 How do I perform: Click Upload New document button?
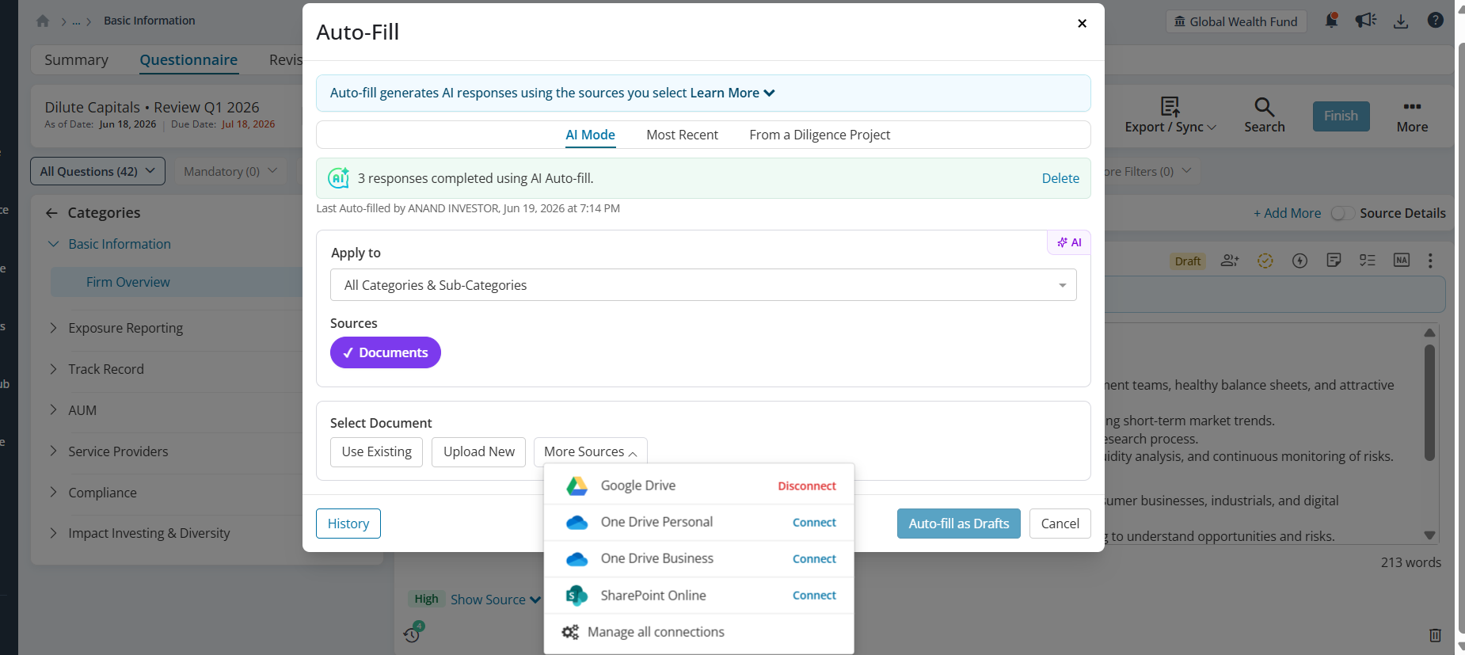pos(479,451)
